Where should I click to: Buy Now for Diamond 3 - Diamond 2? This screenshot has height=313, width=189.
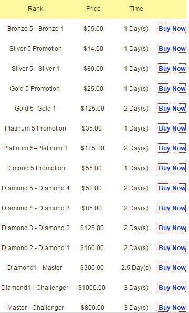(172, 228)
